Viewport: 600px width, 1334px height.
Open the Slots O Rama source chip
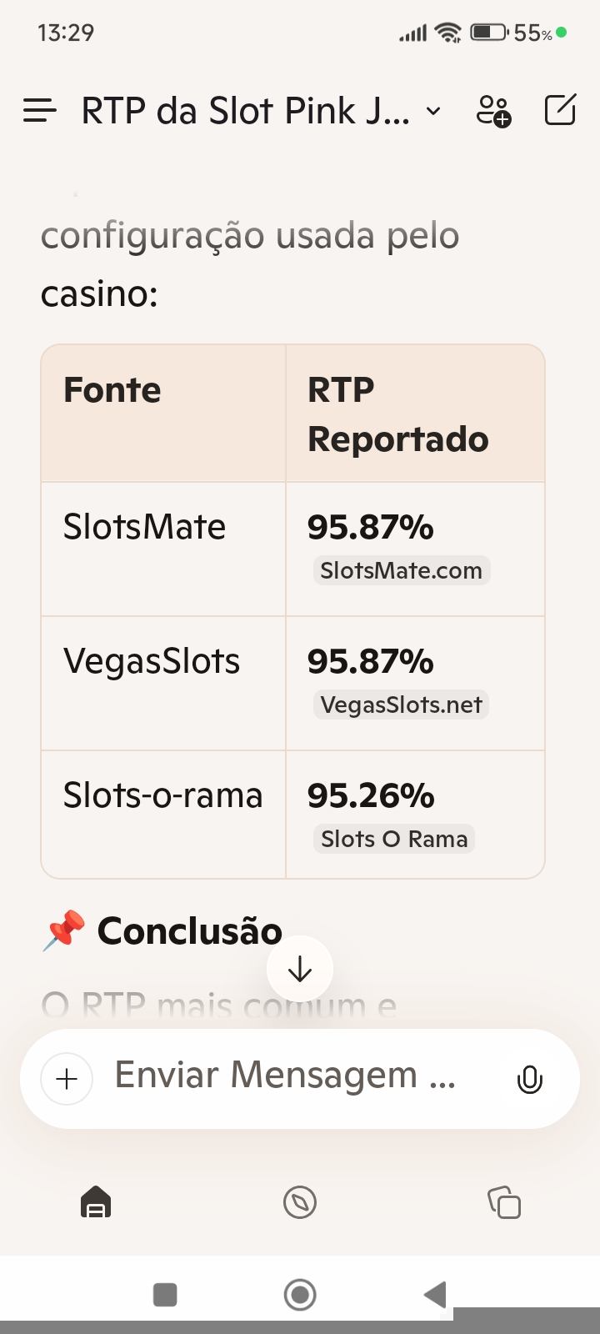click(394, 840)
